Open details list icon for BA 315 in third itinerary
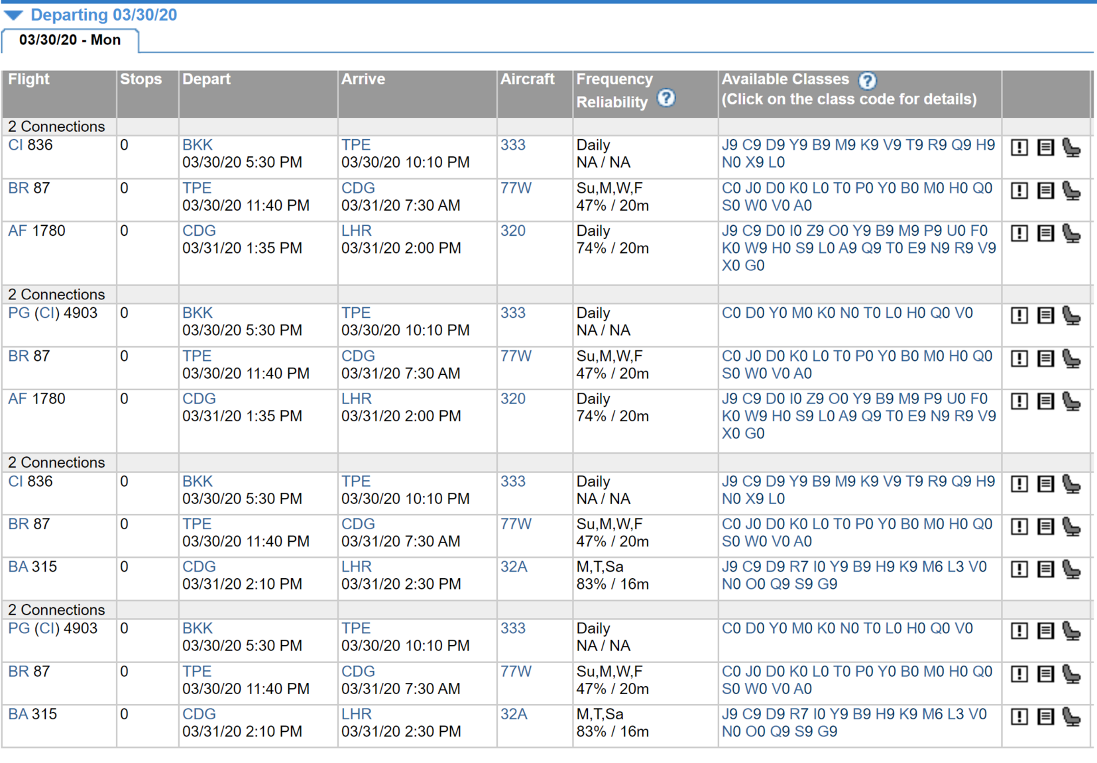This screenshot has width=1097, height=763. pos(1046,569)
